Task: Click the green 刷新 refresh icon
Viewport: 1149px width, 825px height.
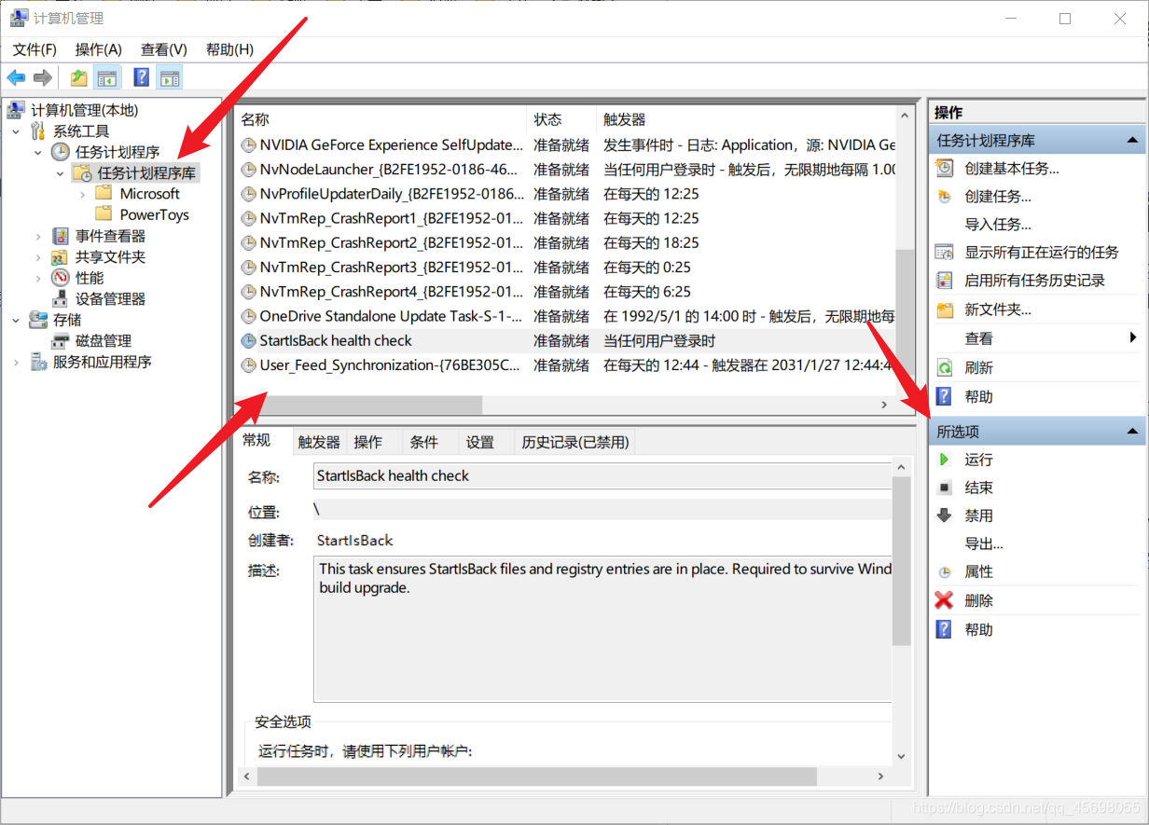Action: 945,368
